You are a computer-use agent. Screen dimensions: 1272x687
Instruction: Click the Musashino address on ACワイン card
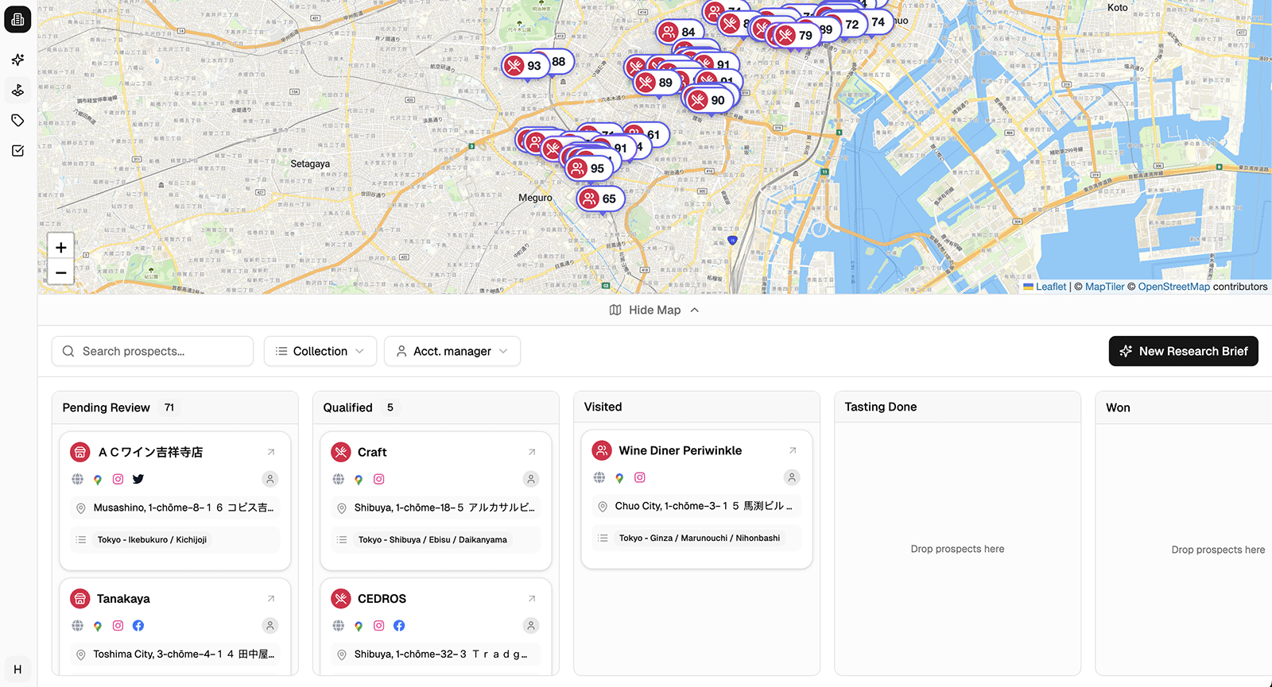pos(183,508)
